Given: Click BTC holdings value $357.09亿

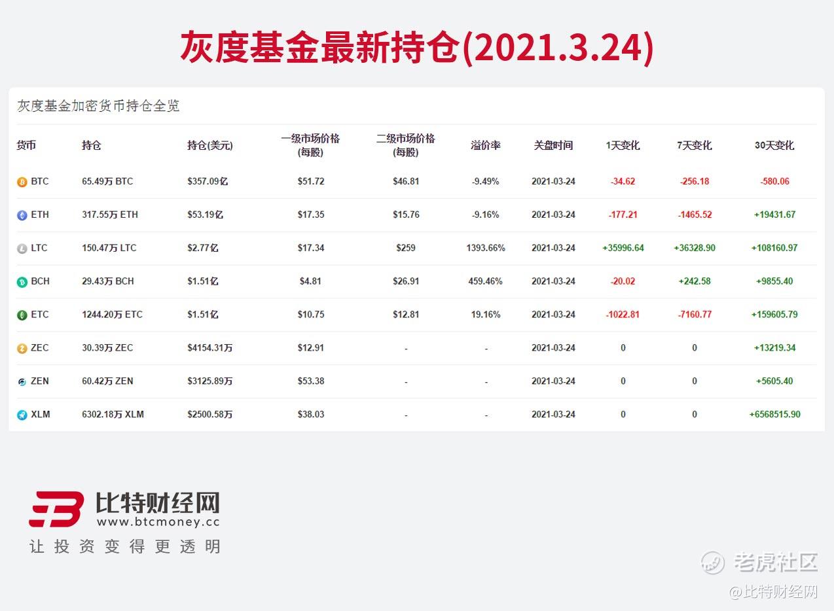Looking at the screenshot, I should click(208, 181).
